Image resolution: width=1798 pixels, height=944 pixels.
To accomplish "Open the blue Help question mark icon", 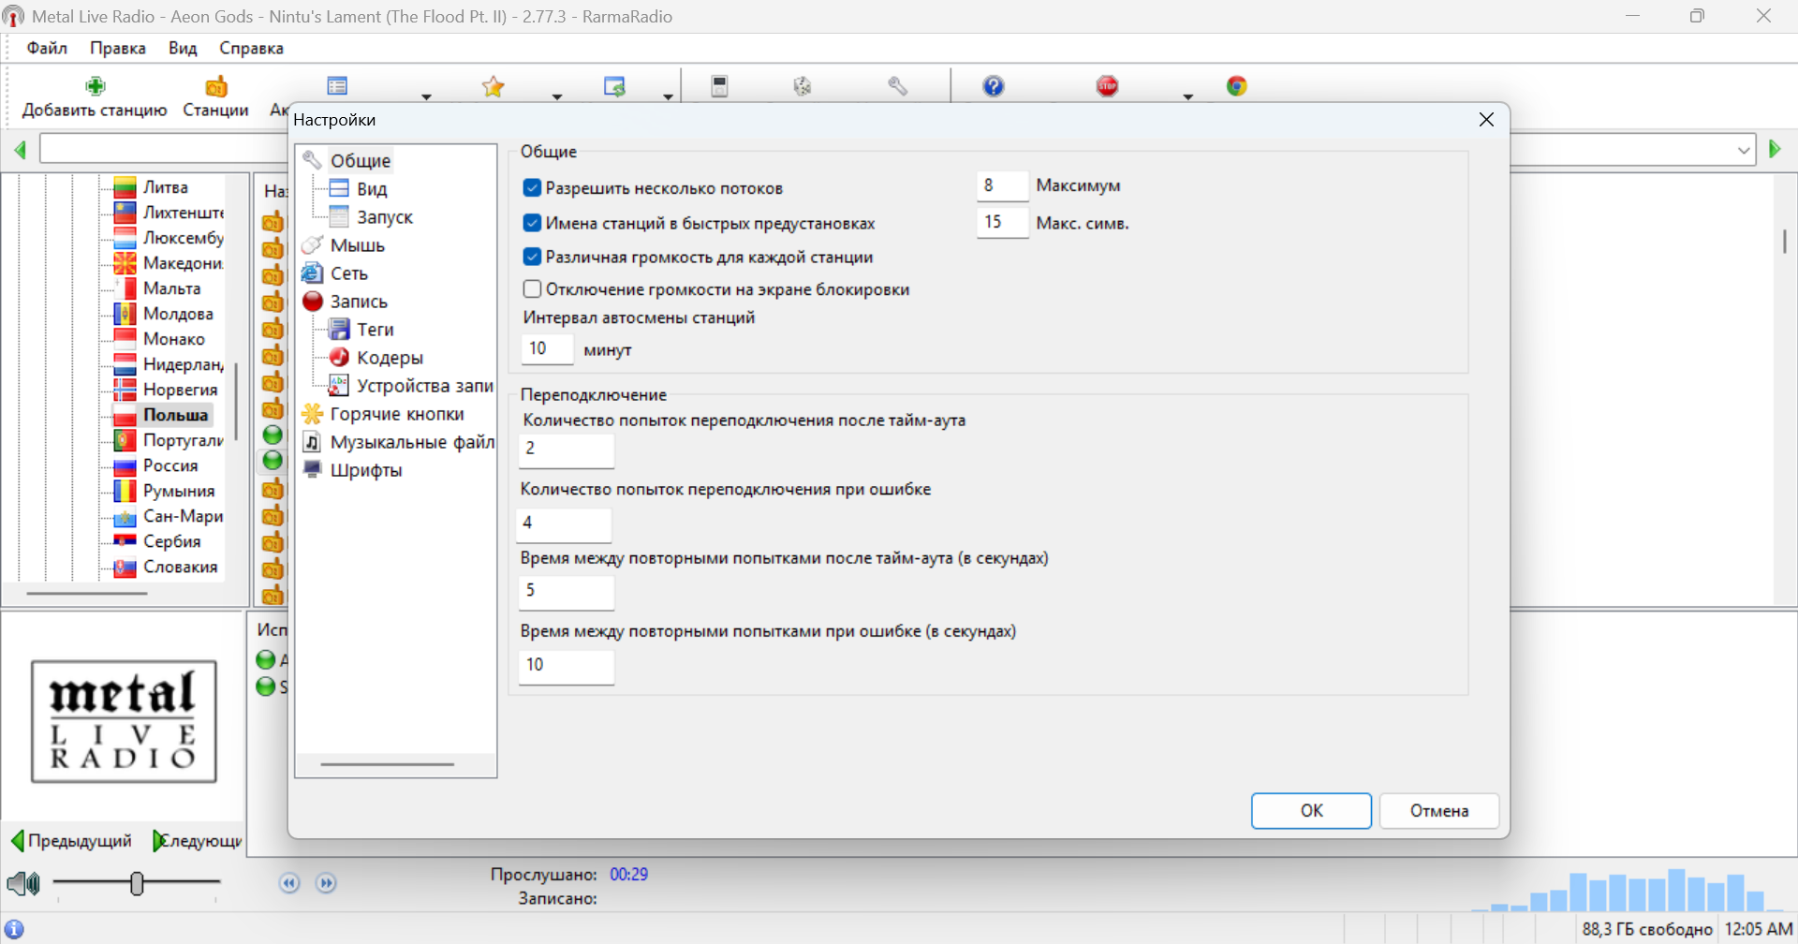I will (994, 86).
